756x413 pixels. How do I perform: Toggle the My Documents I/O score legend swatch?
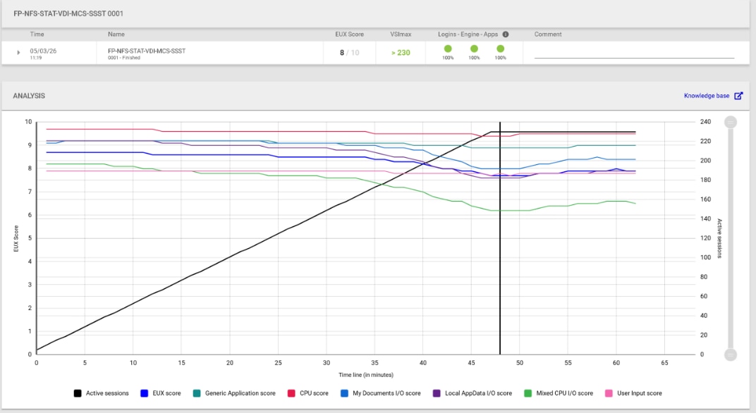(x=344, y=393)
